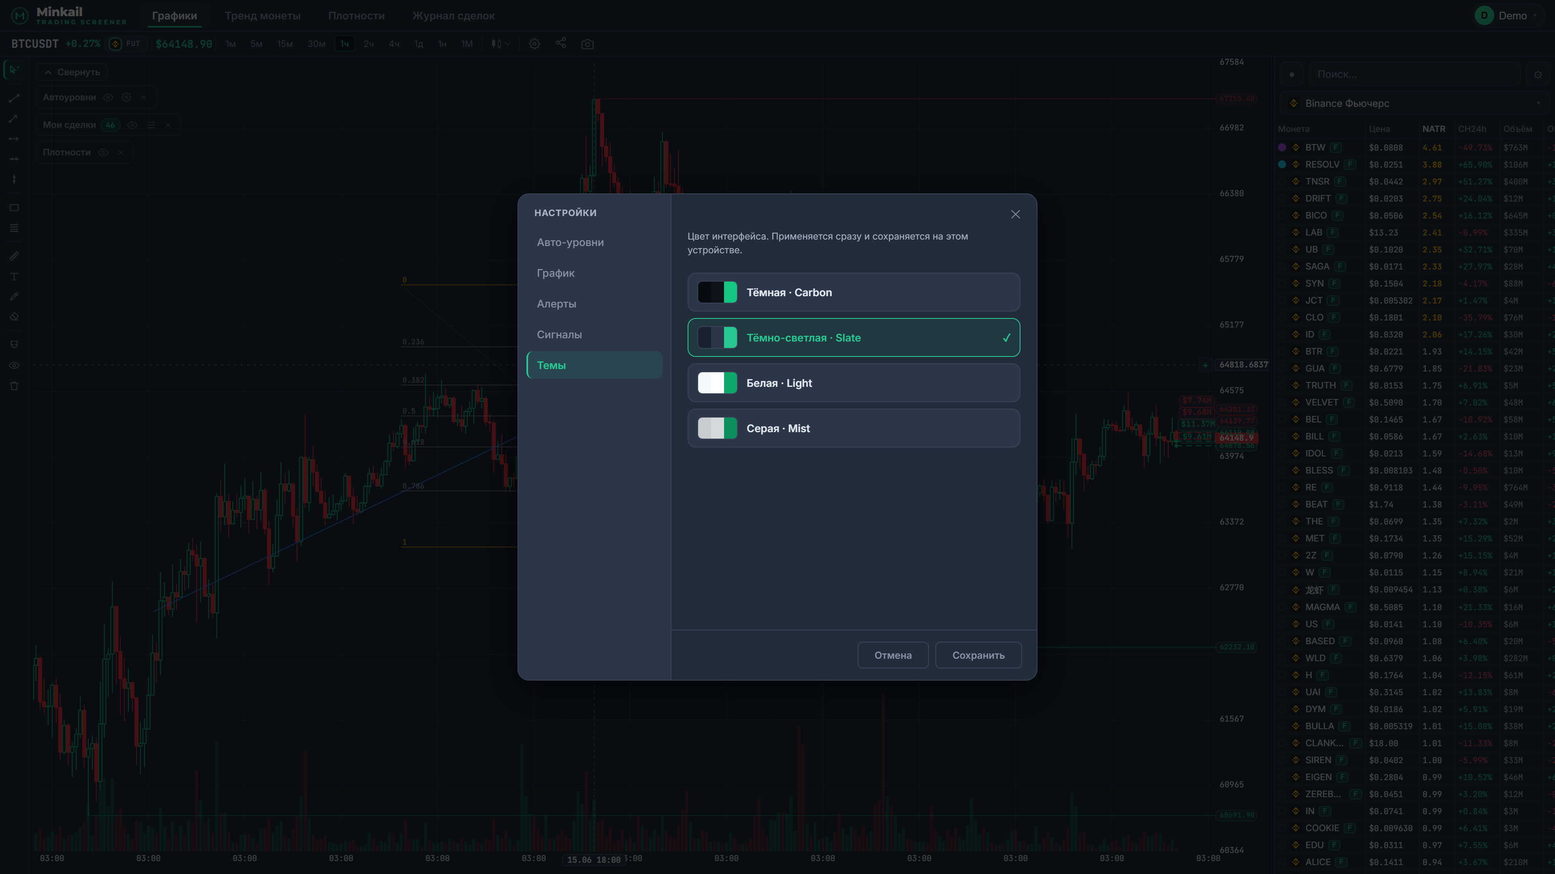Select the rectangle shape tool
1555x874 pixels.
coord(14,208)
